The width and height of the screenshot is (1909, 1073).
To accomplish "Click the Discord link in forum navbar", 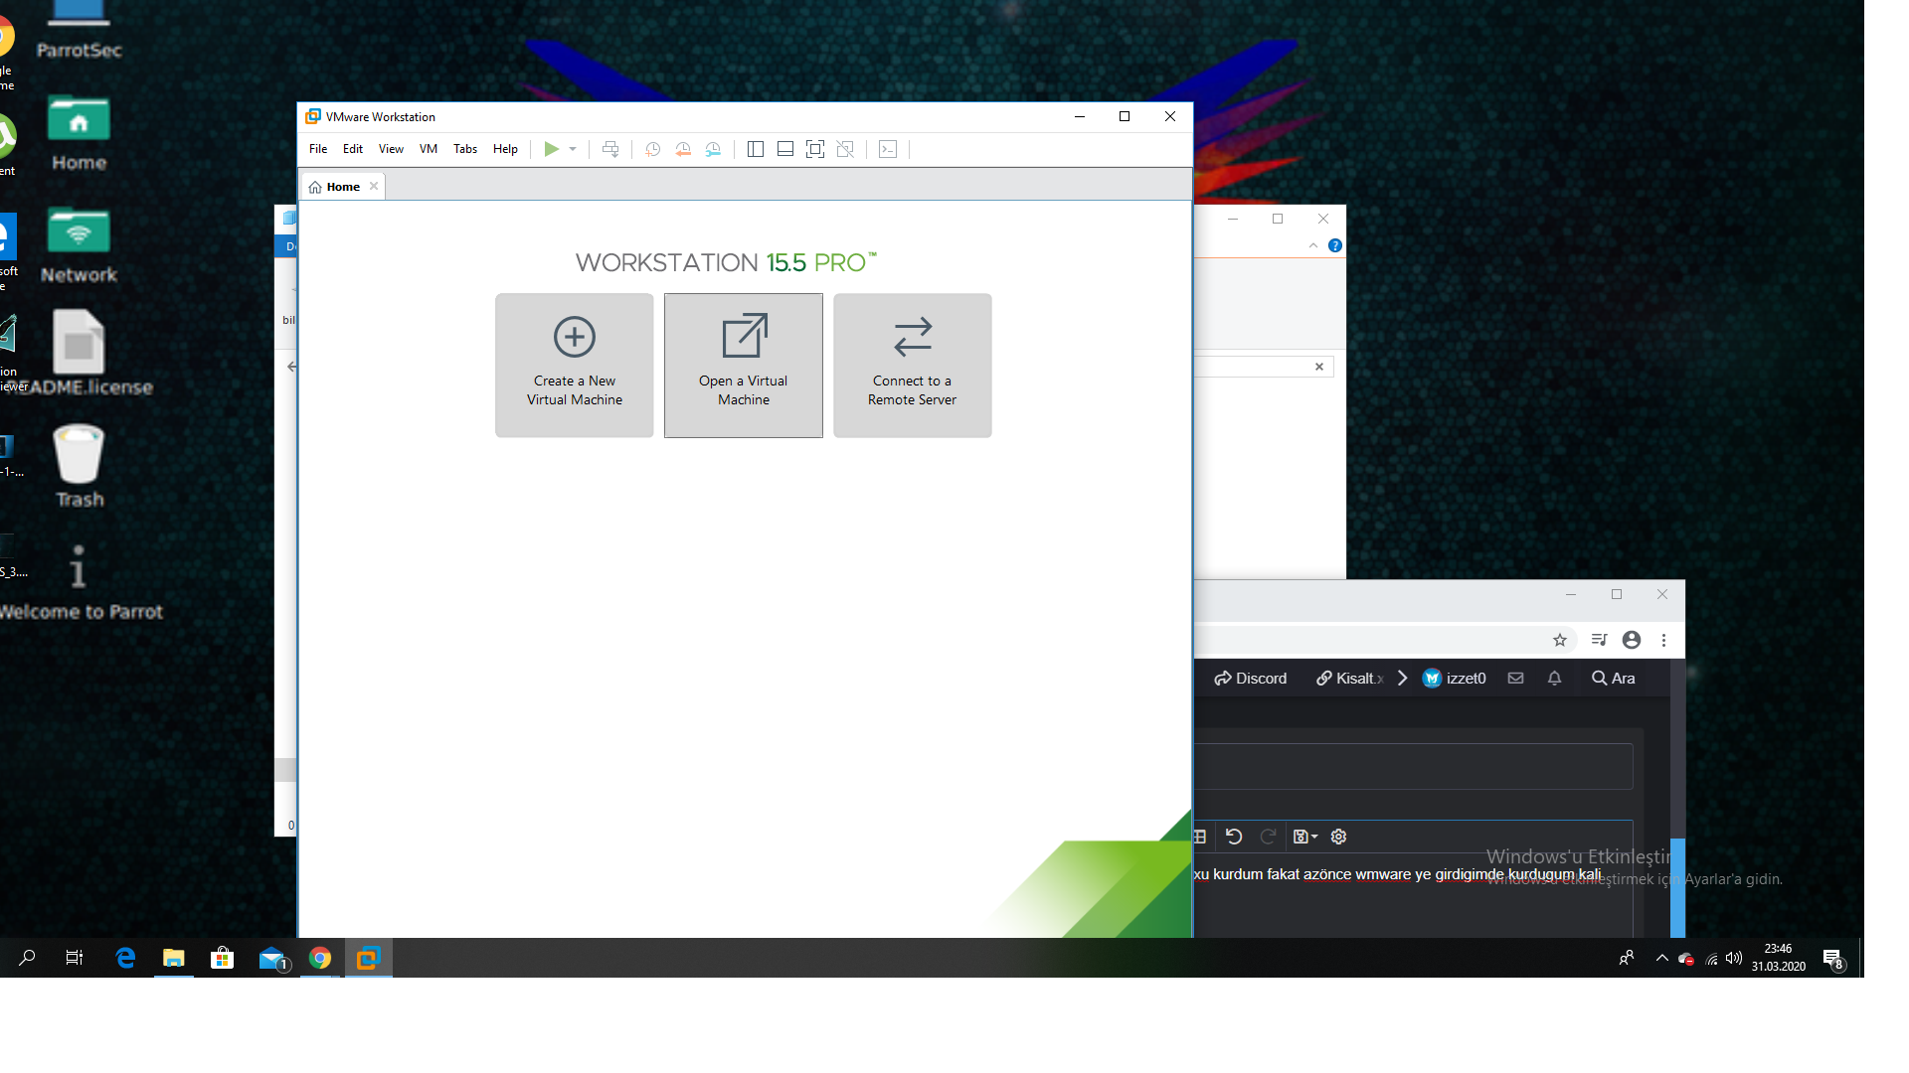I will coord(1251,679).
